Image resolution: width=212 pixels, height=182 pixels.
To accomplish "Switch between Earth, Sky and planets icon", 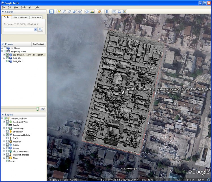I will (99, 12).
